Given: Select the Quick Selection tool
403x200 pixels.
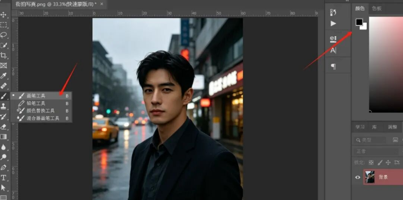Looking at the screenshot, I should (3, 45).
